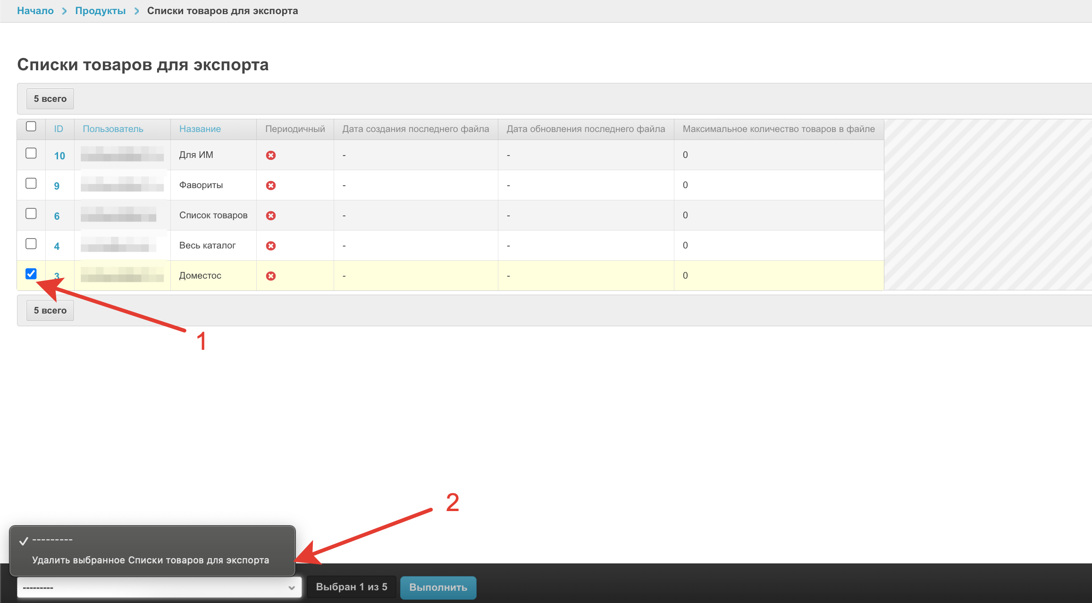
Task: Select the blank dashes option in the menu
Action: coord(52,540)
